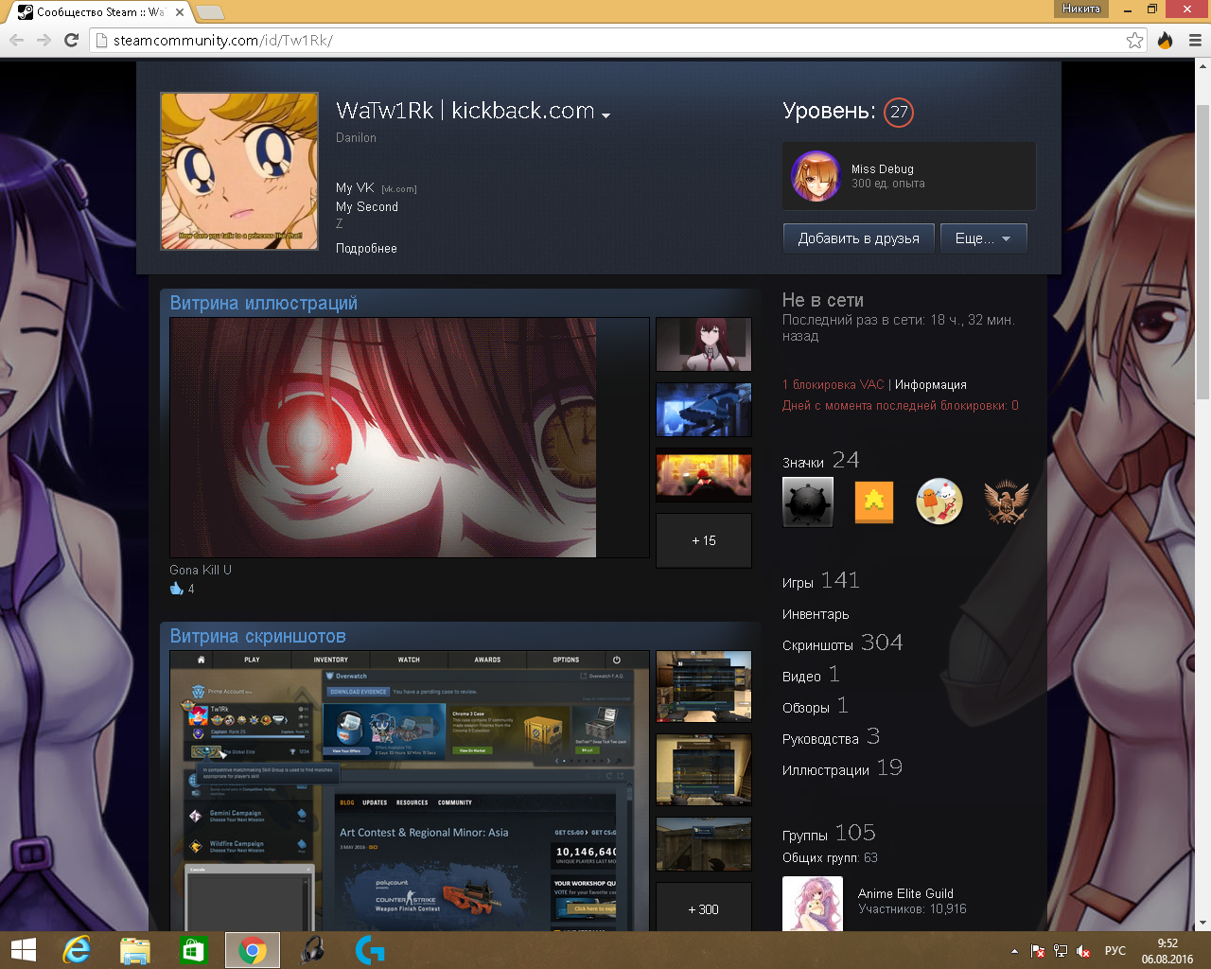
Task: Click the Chrome forward arrow
Action: 44,40
